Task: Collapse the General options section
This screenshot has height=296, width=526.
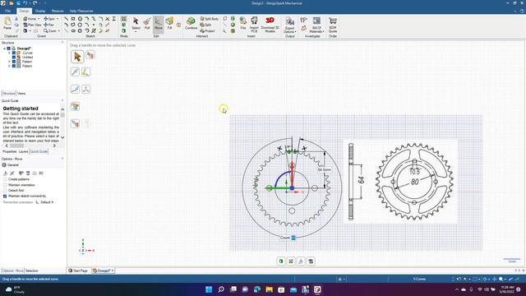Action: click(x=4, y=165)
